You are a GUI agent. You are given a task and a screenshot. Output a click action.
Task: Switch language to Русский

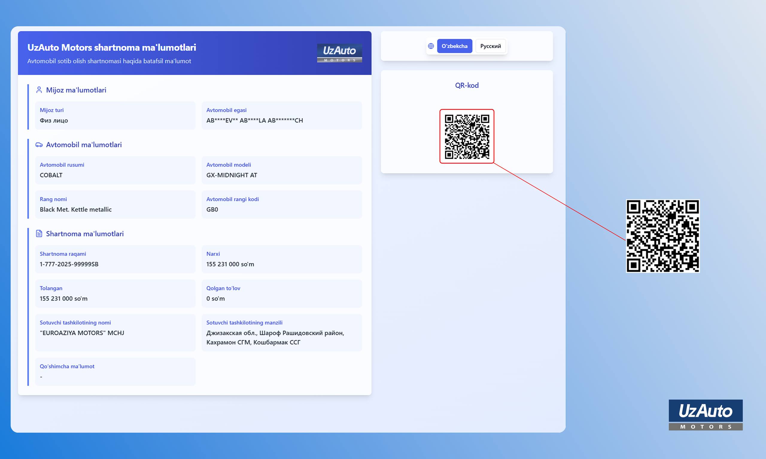pyautogui.click(x=490, y=46)
